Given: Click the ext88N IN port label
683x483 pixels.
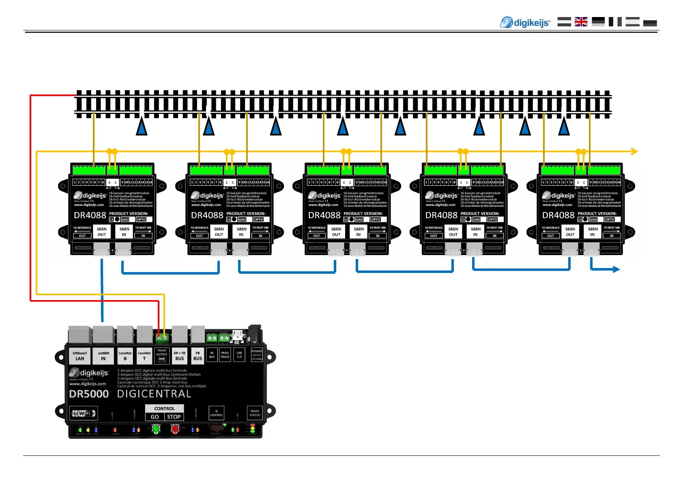Looking at the screenshot, I should [x=103, y=356].
